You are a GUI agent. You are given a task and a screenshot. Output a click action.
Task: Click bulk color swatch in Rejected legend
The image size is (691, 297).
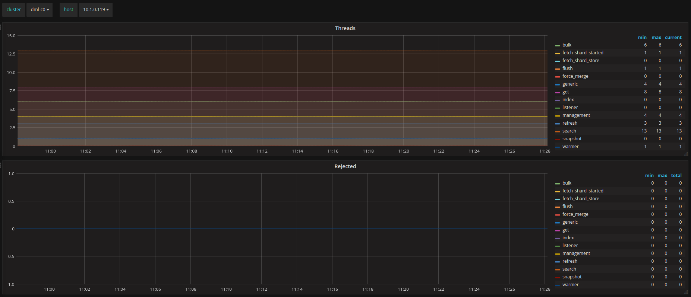[558, 183]
